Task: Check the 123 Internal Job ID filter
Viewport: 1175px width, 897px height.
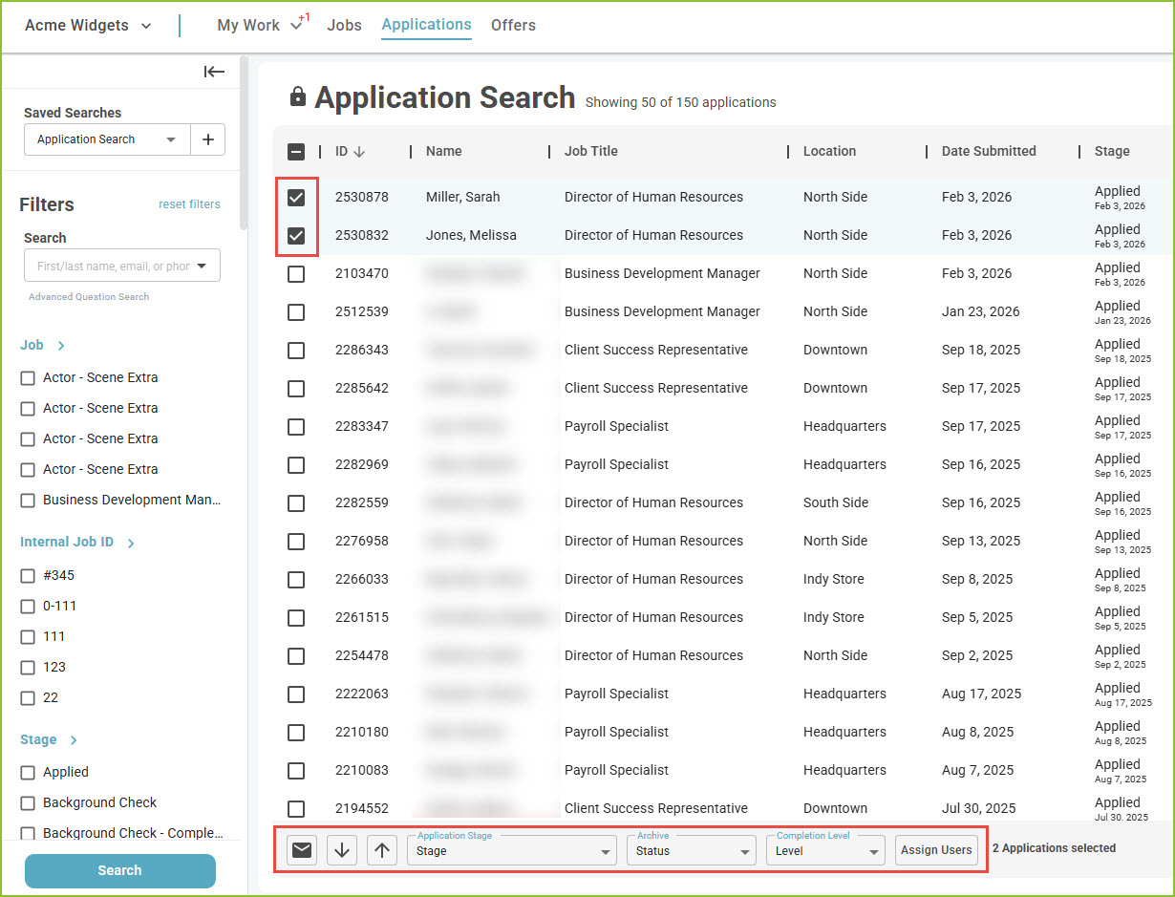Action: (28, 668)
